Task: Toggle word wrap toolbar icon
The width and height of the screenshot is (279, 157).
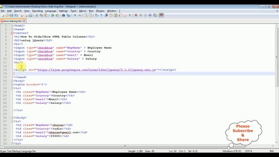Action: [x=97, y=15]
